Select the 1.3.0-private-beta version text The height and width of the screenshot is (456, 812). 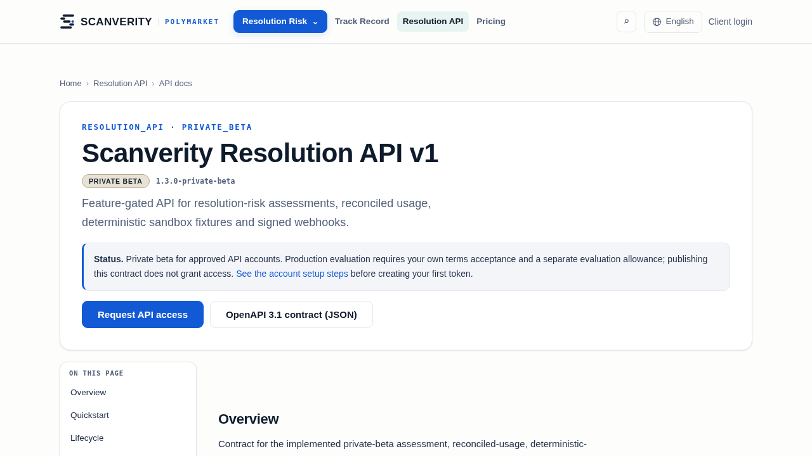tap(195, 181)
